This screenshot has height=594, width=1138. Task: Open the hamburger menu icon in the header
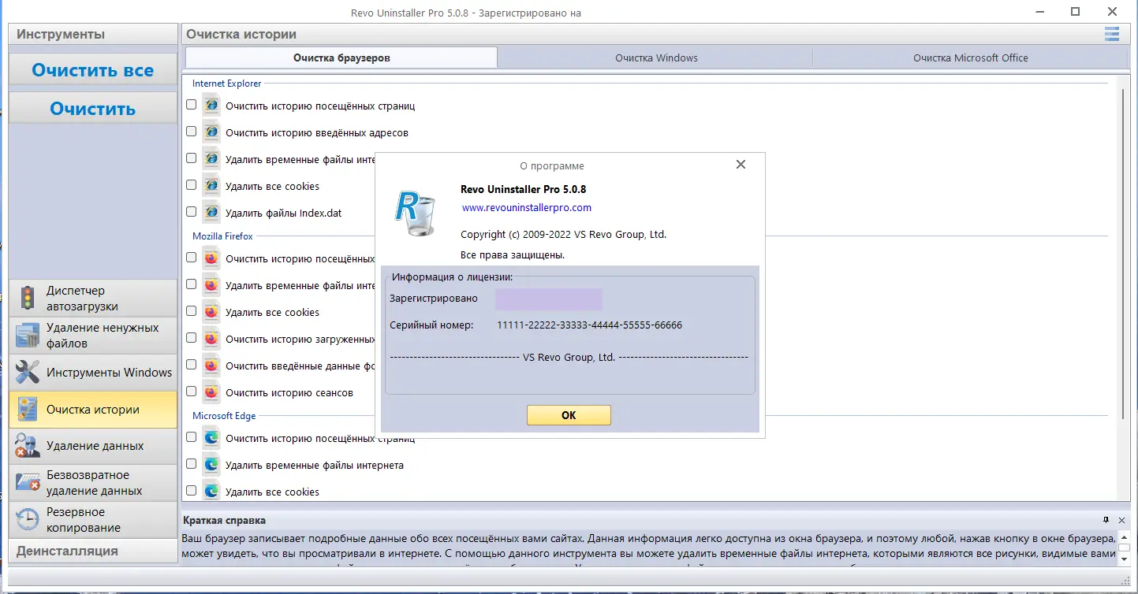1112,34
